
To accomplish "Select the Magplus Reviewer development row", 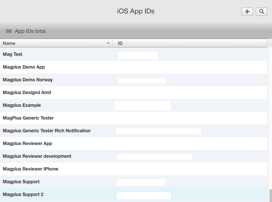I will pyautogui.click(x=134, y=156).
